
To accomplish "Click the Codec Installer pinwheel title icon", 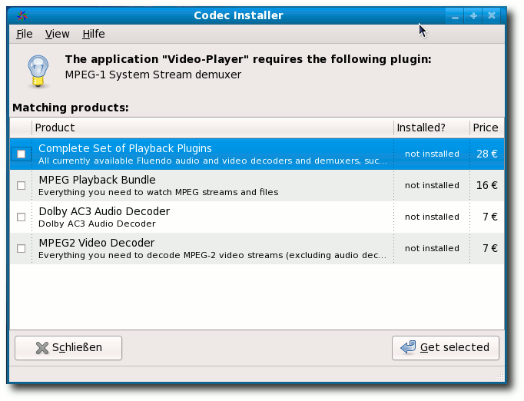I will 22,15.
